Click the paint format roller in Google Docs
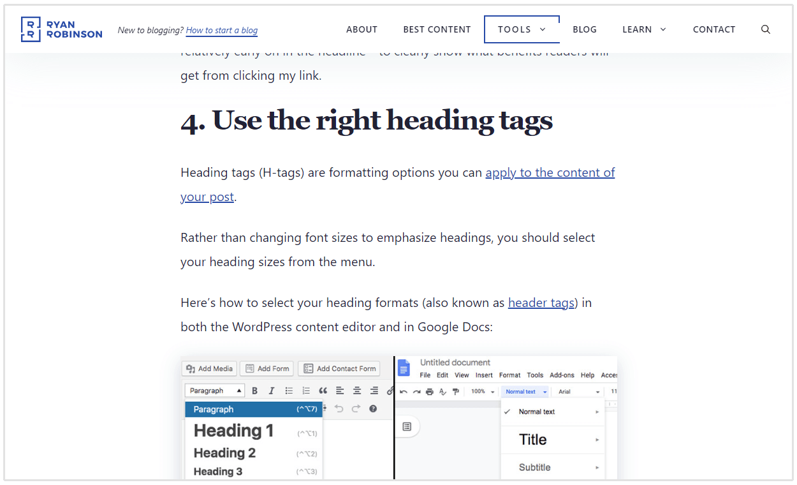Image resolution: width=797 pixels, height=485 pixels. [456, 391]
